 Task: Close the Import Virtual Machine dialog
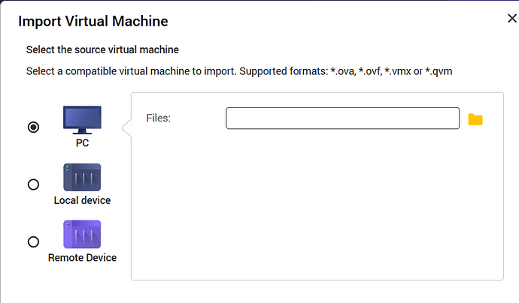tap(511, 19)
